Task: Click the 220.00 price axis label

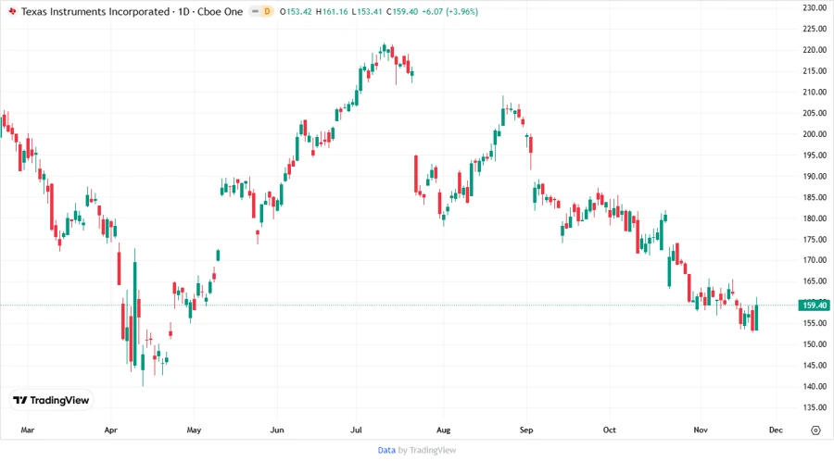Action: [815, 50]
